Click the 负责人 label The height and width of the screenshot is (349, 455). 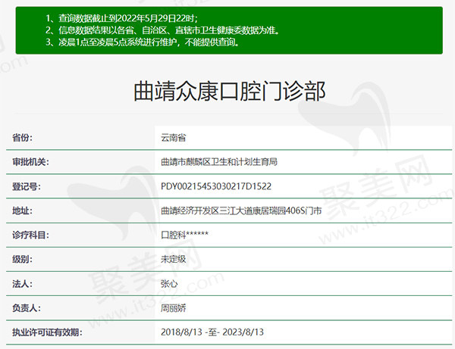[27, 308]
